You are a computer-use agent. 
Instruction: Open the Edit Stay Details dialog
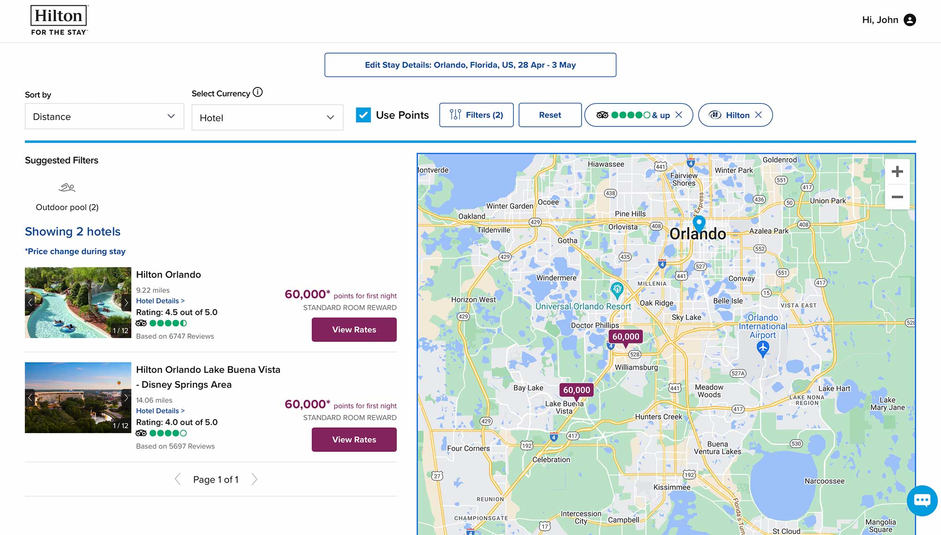[x=470, y=65]
